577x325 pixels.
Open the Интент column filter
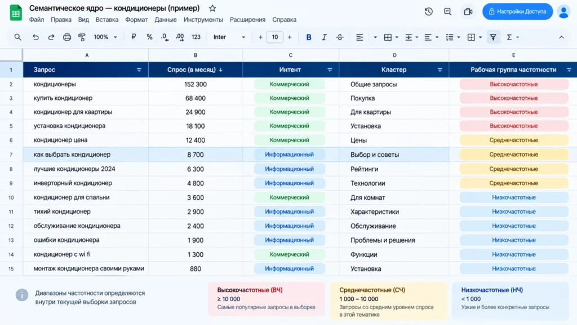tap(329, 69)
